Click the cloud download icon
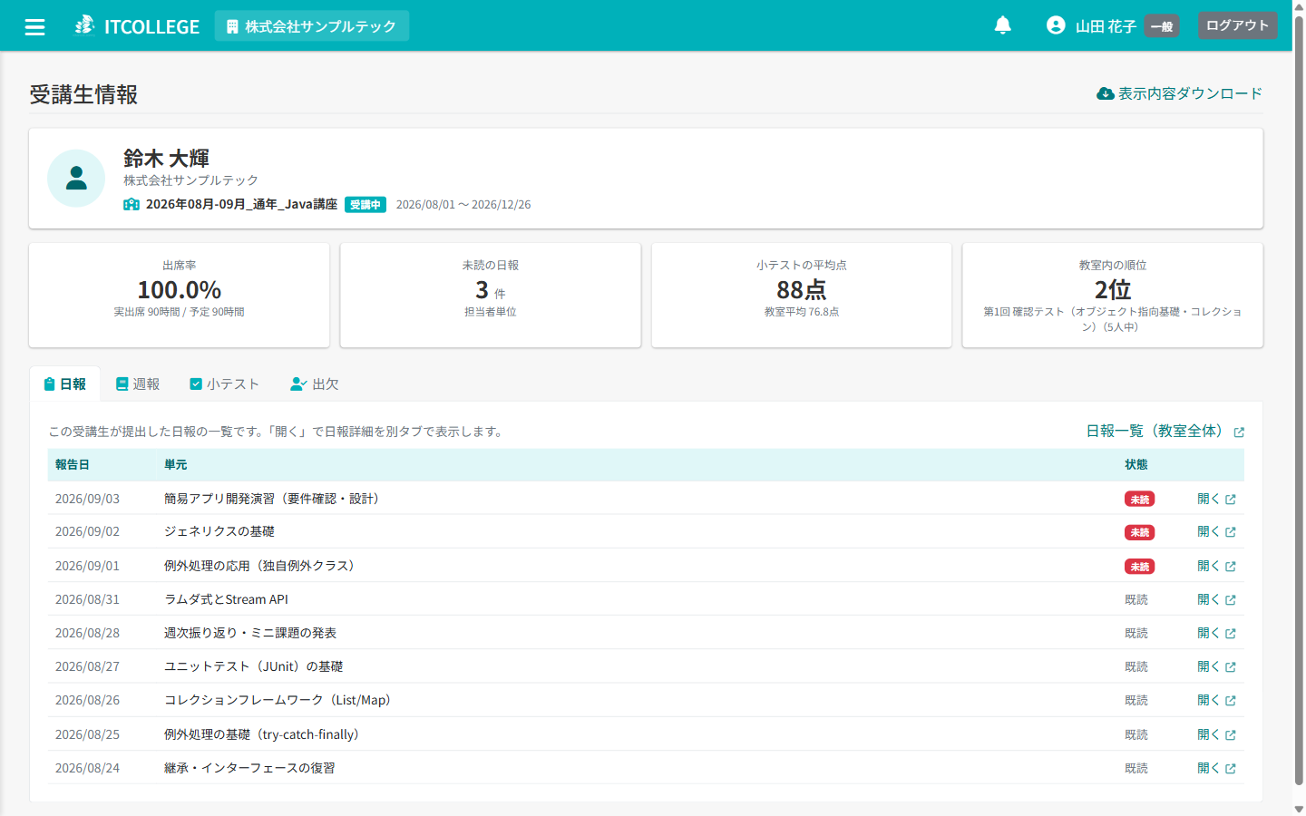This screenshot has width=1306, height=816. point(1106,93)
